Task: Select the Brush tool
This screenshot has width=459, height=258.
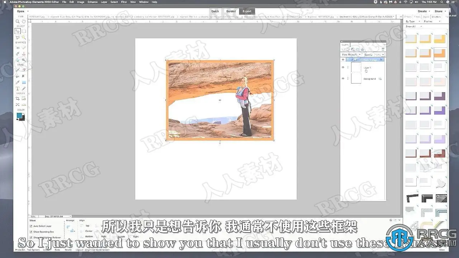Action: (x=17, y=70)
